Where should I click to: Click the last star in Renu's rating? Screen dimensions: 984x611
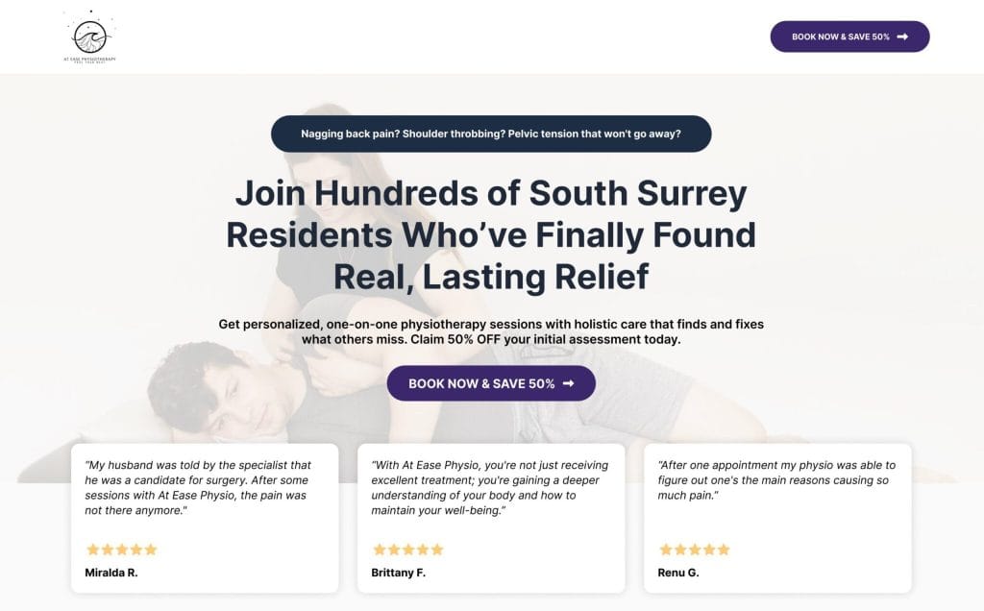723,550
